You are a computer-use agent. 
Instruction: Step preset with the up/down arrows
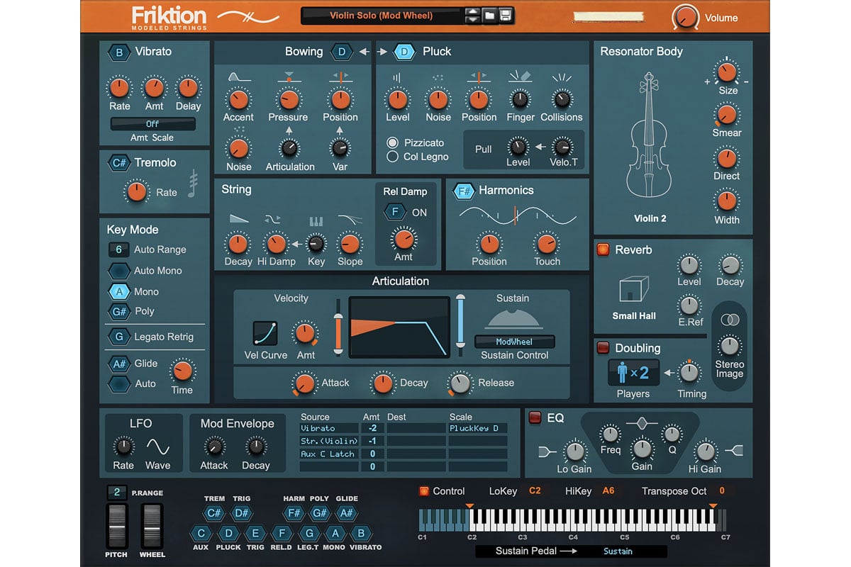[472, 15]
